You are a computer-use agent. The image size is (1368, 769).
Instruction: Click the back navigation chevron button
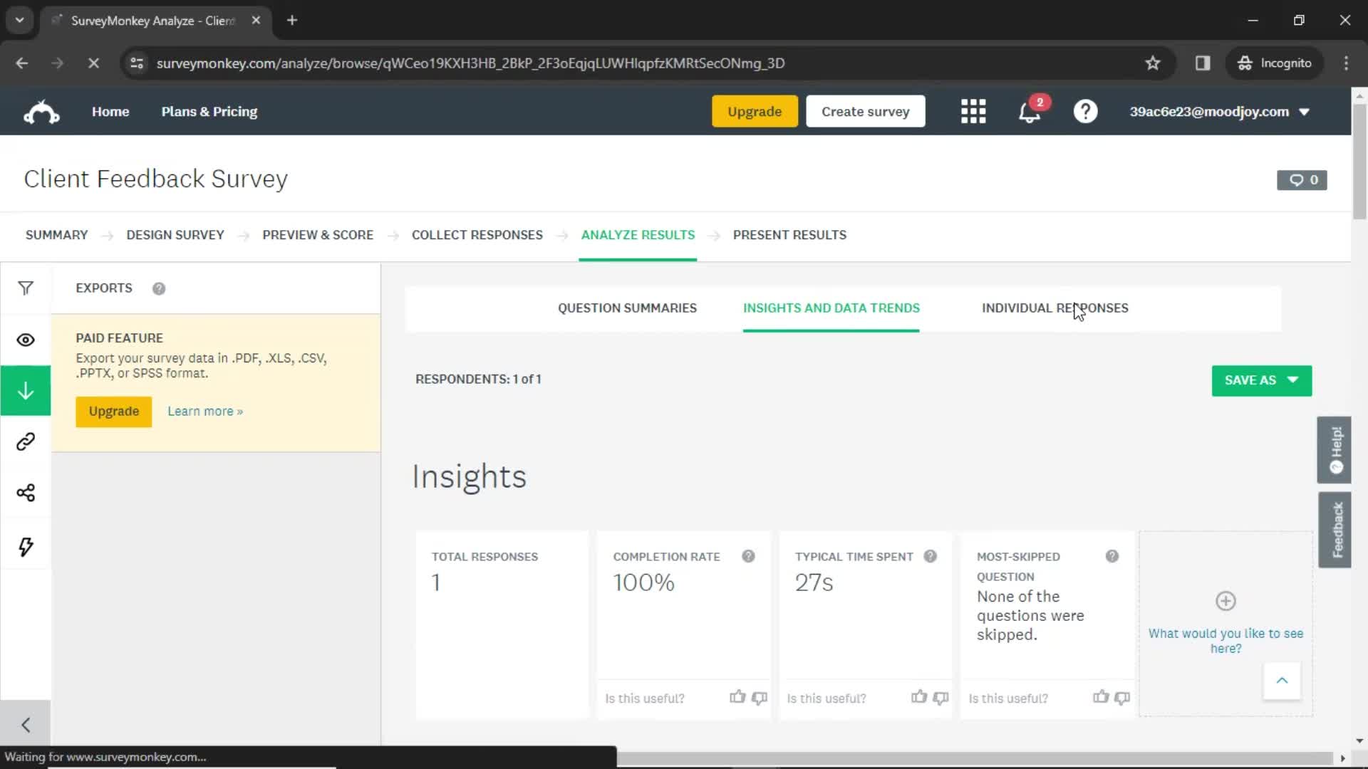tap(26, 724)
